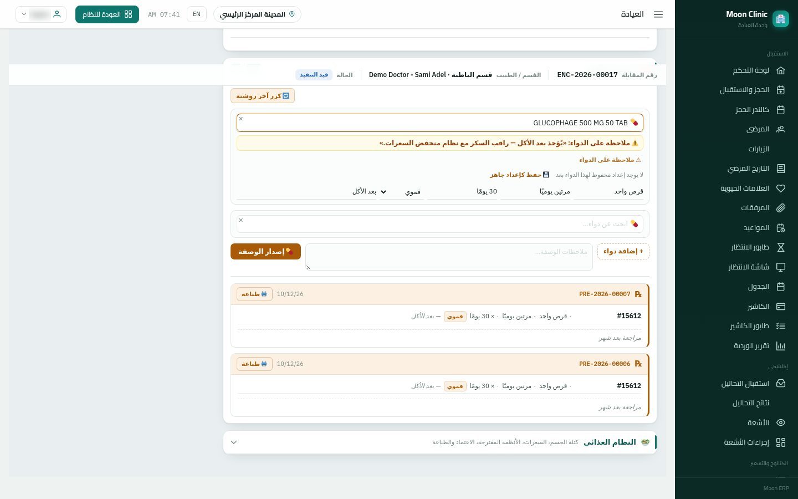Image resolution: width=798 pixels, height=499 pixels.
Task: Open المواعيد in the sidebar
Action: (x=756, y=228)
